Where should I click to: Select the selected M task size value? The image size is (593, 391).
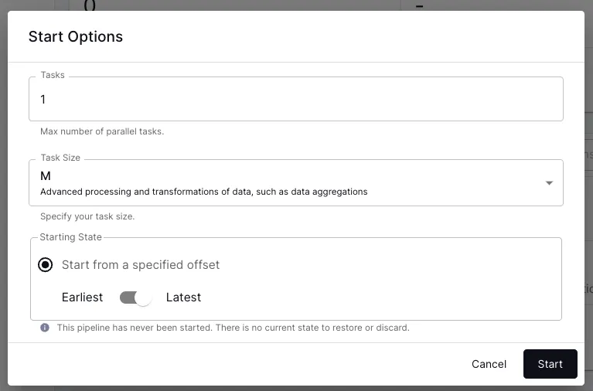coord(46,176)
